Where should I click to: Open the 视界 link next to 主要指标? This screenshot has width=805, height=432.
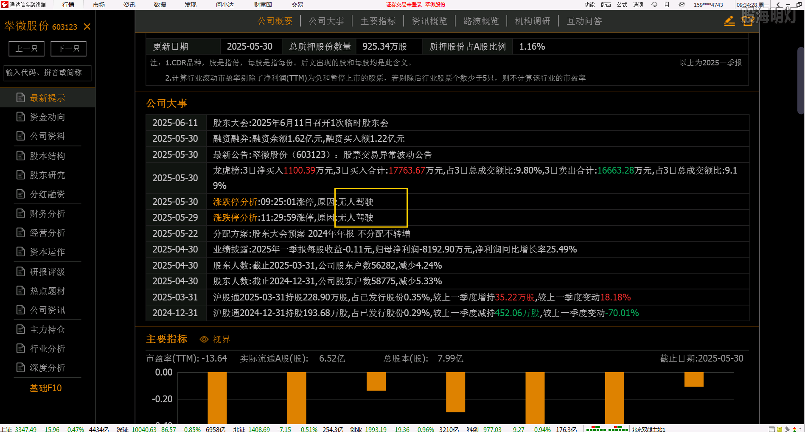[x=221, y=339]
